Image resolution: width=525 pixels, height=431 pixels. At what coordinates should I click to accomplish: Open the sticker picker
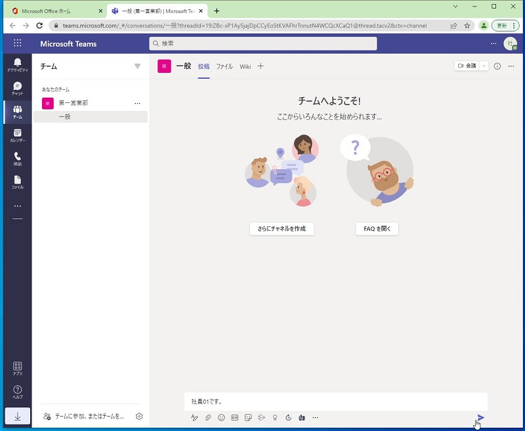[x=248, y=417]
